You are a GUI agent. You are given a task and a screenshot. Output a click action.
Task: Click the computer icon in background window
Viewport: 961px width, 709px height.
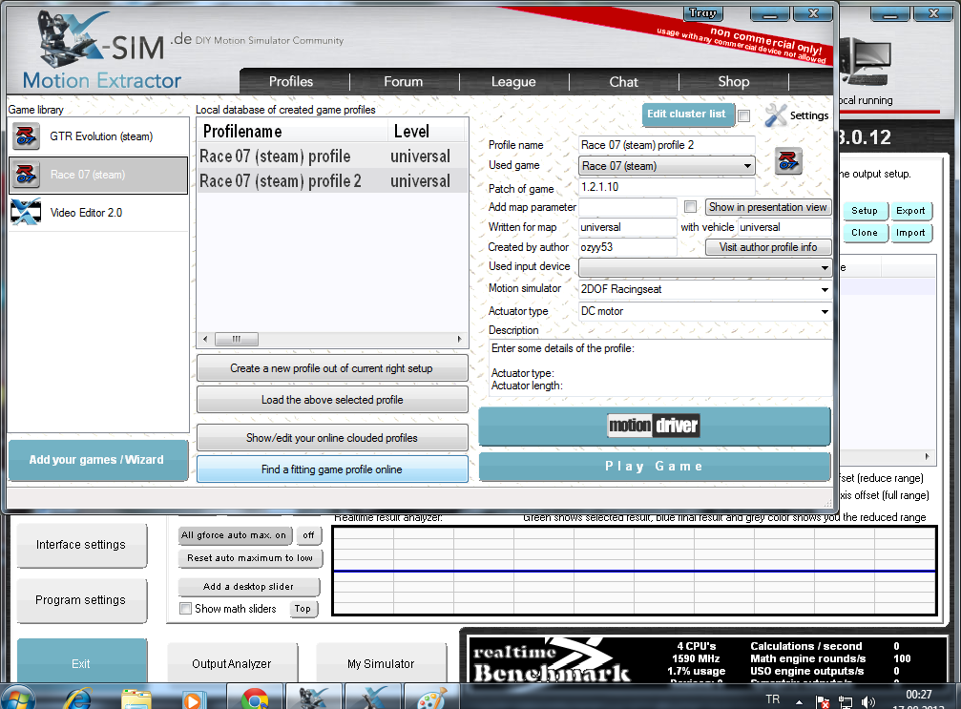[x=867, y=61]
